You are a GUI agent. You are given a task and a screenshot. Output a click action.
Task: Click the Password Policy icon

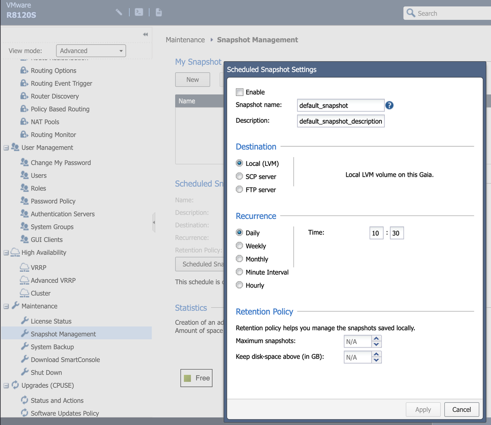pyautogui.click(x=24, y=200)
